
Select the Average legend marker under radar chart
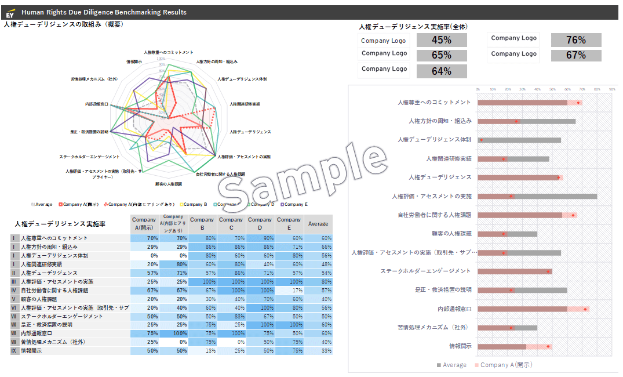pos(33,204)
